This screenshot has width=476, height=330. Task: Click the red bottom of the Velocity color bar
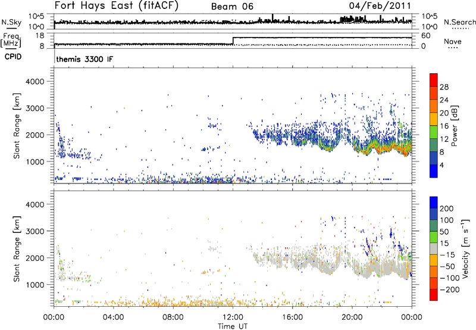point(434,295)
